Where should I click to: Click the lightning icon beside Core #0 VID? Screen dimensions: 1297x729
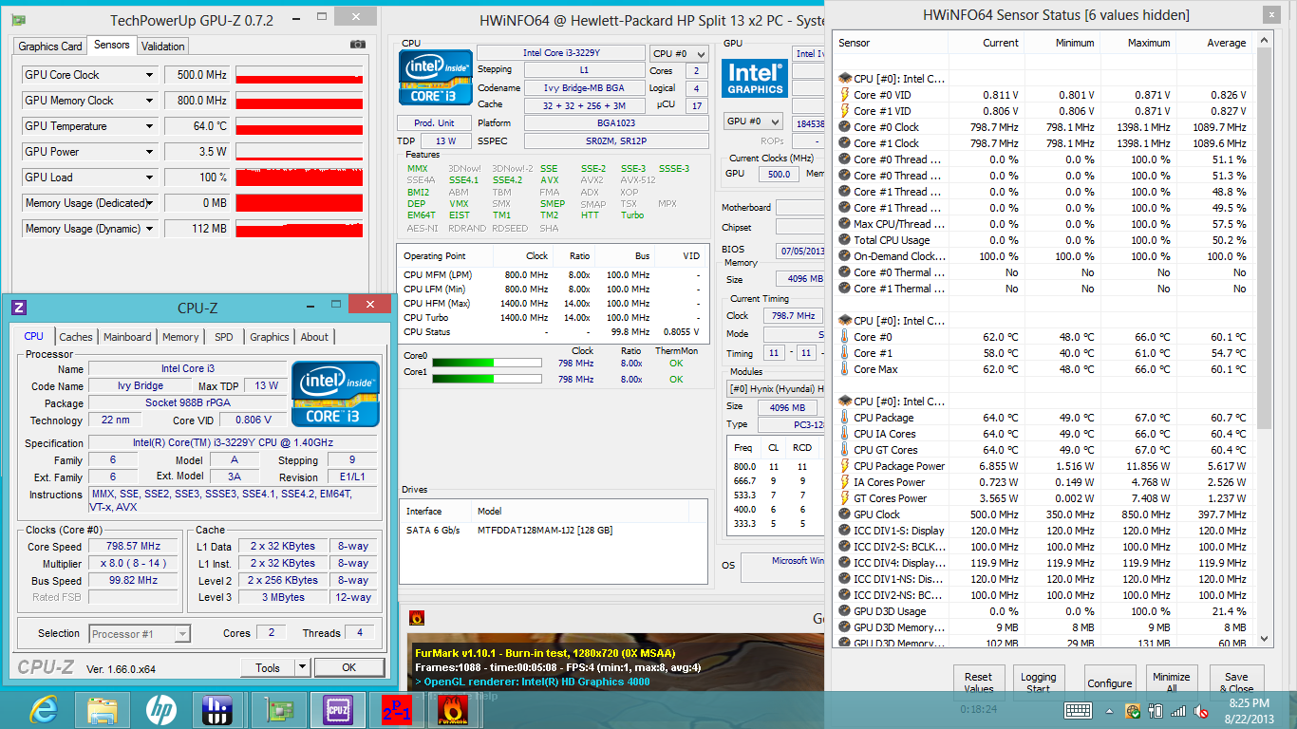tap(844, 95)
